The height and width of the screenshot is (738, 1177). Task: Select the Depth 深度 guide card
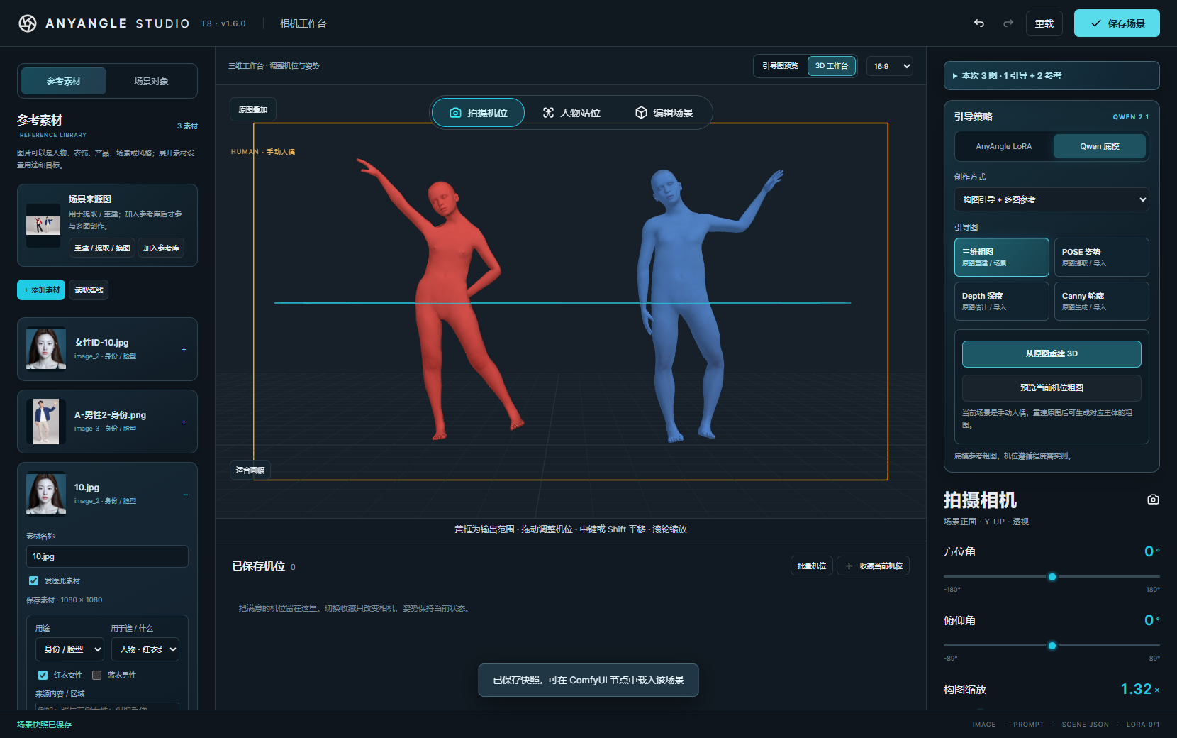[x=1001, y=302]
